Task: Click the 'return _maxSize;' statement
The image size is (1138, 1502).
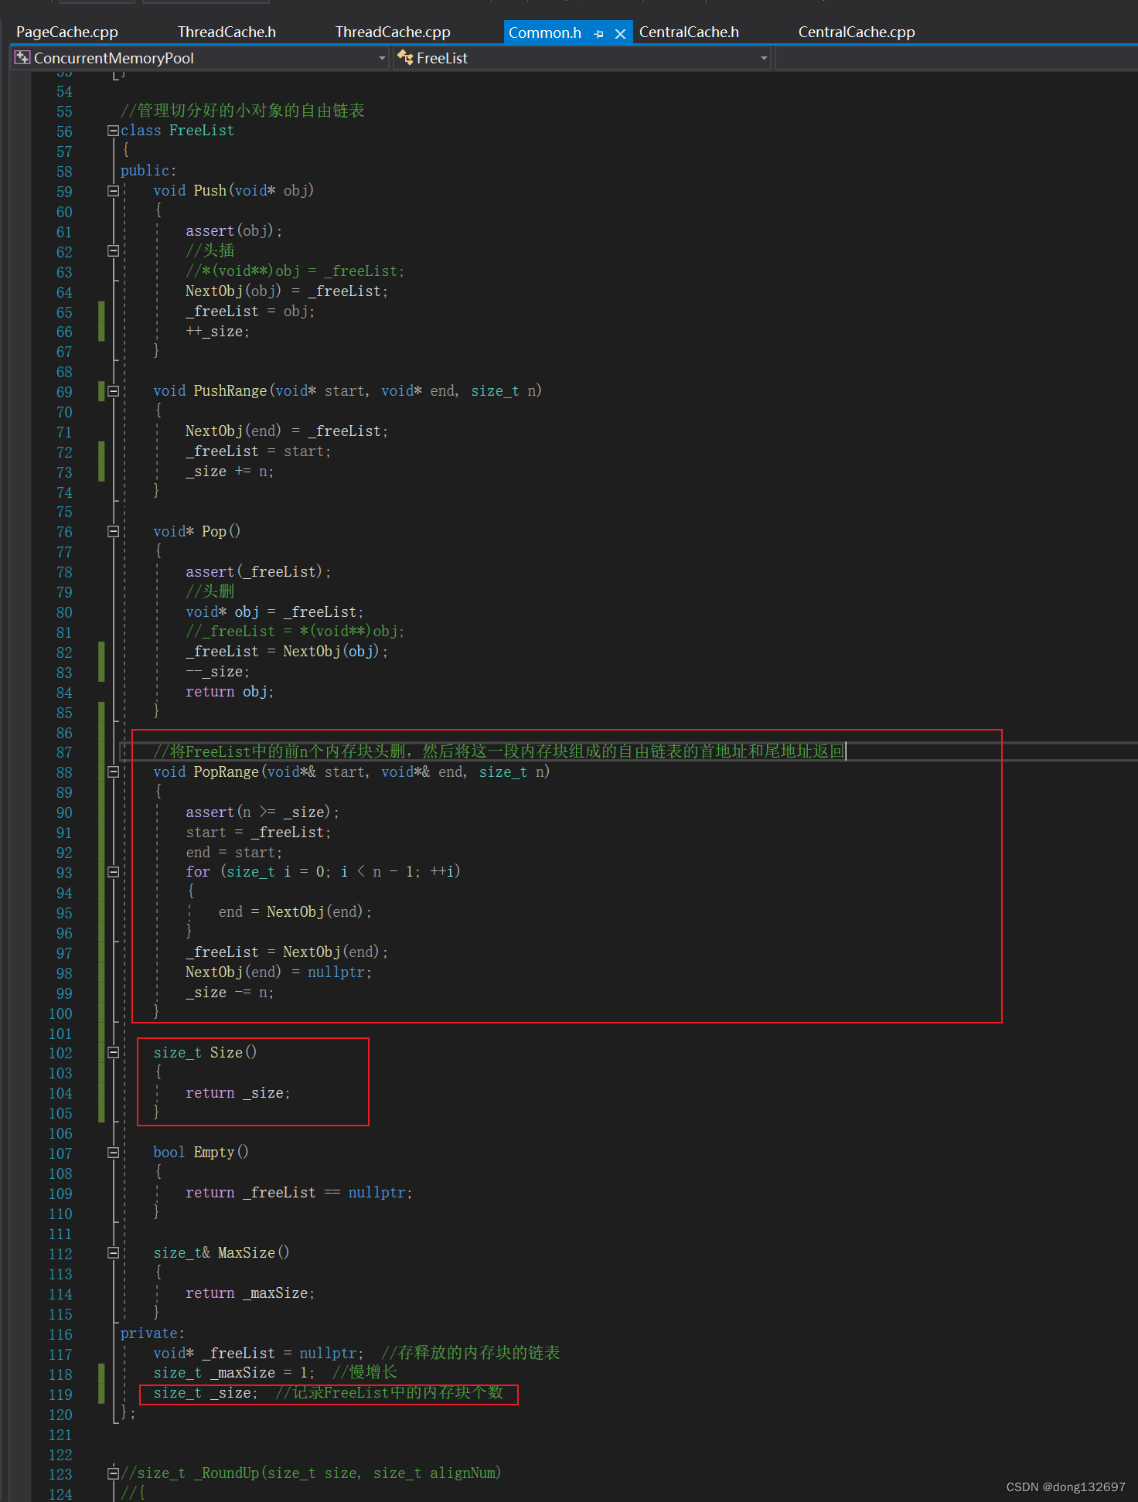Action: 250,1293
